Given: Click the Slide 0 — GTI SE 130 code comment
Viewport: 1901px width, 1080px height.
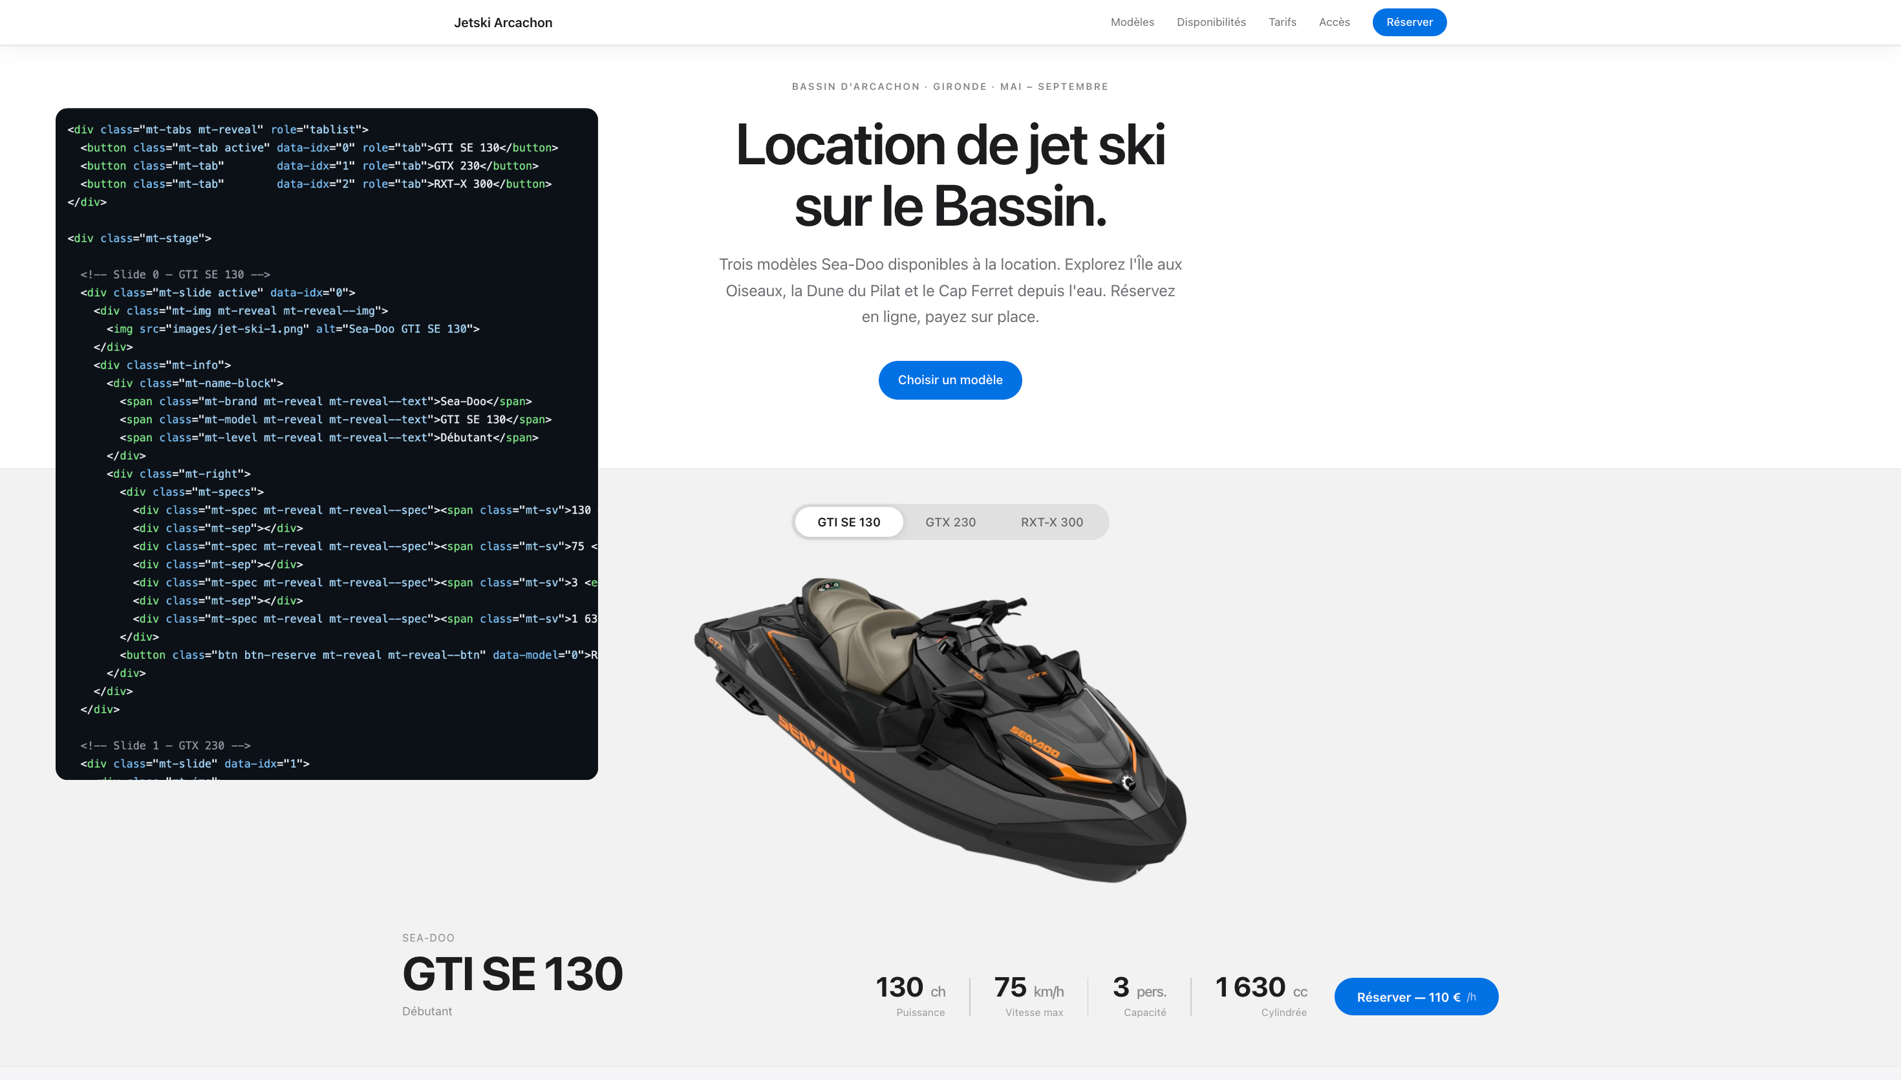Looking at the screenshot, I should [175, 274].
